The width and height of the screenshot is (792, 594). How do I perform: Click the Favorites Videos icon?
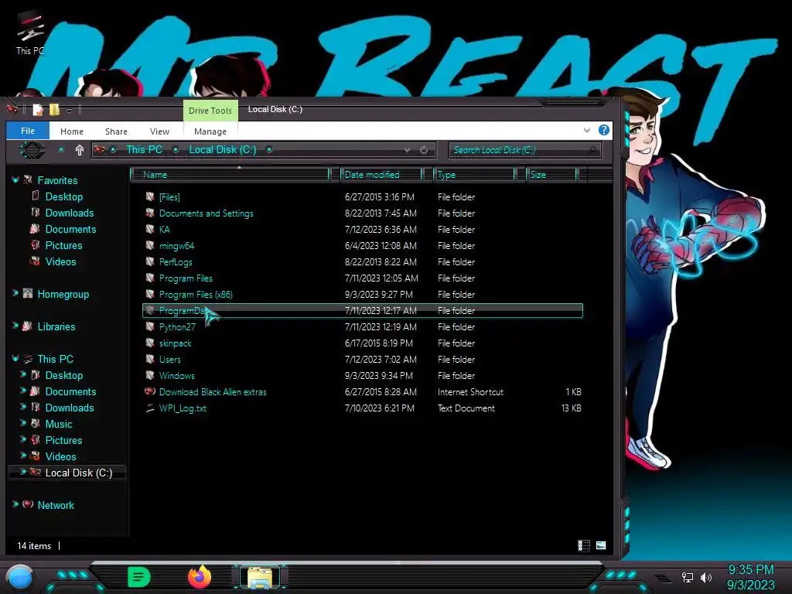coord(36,261)
